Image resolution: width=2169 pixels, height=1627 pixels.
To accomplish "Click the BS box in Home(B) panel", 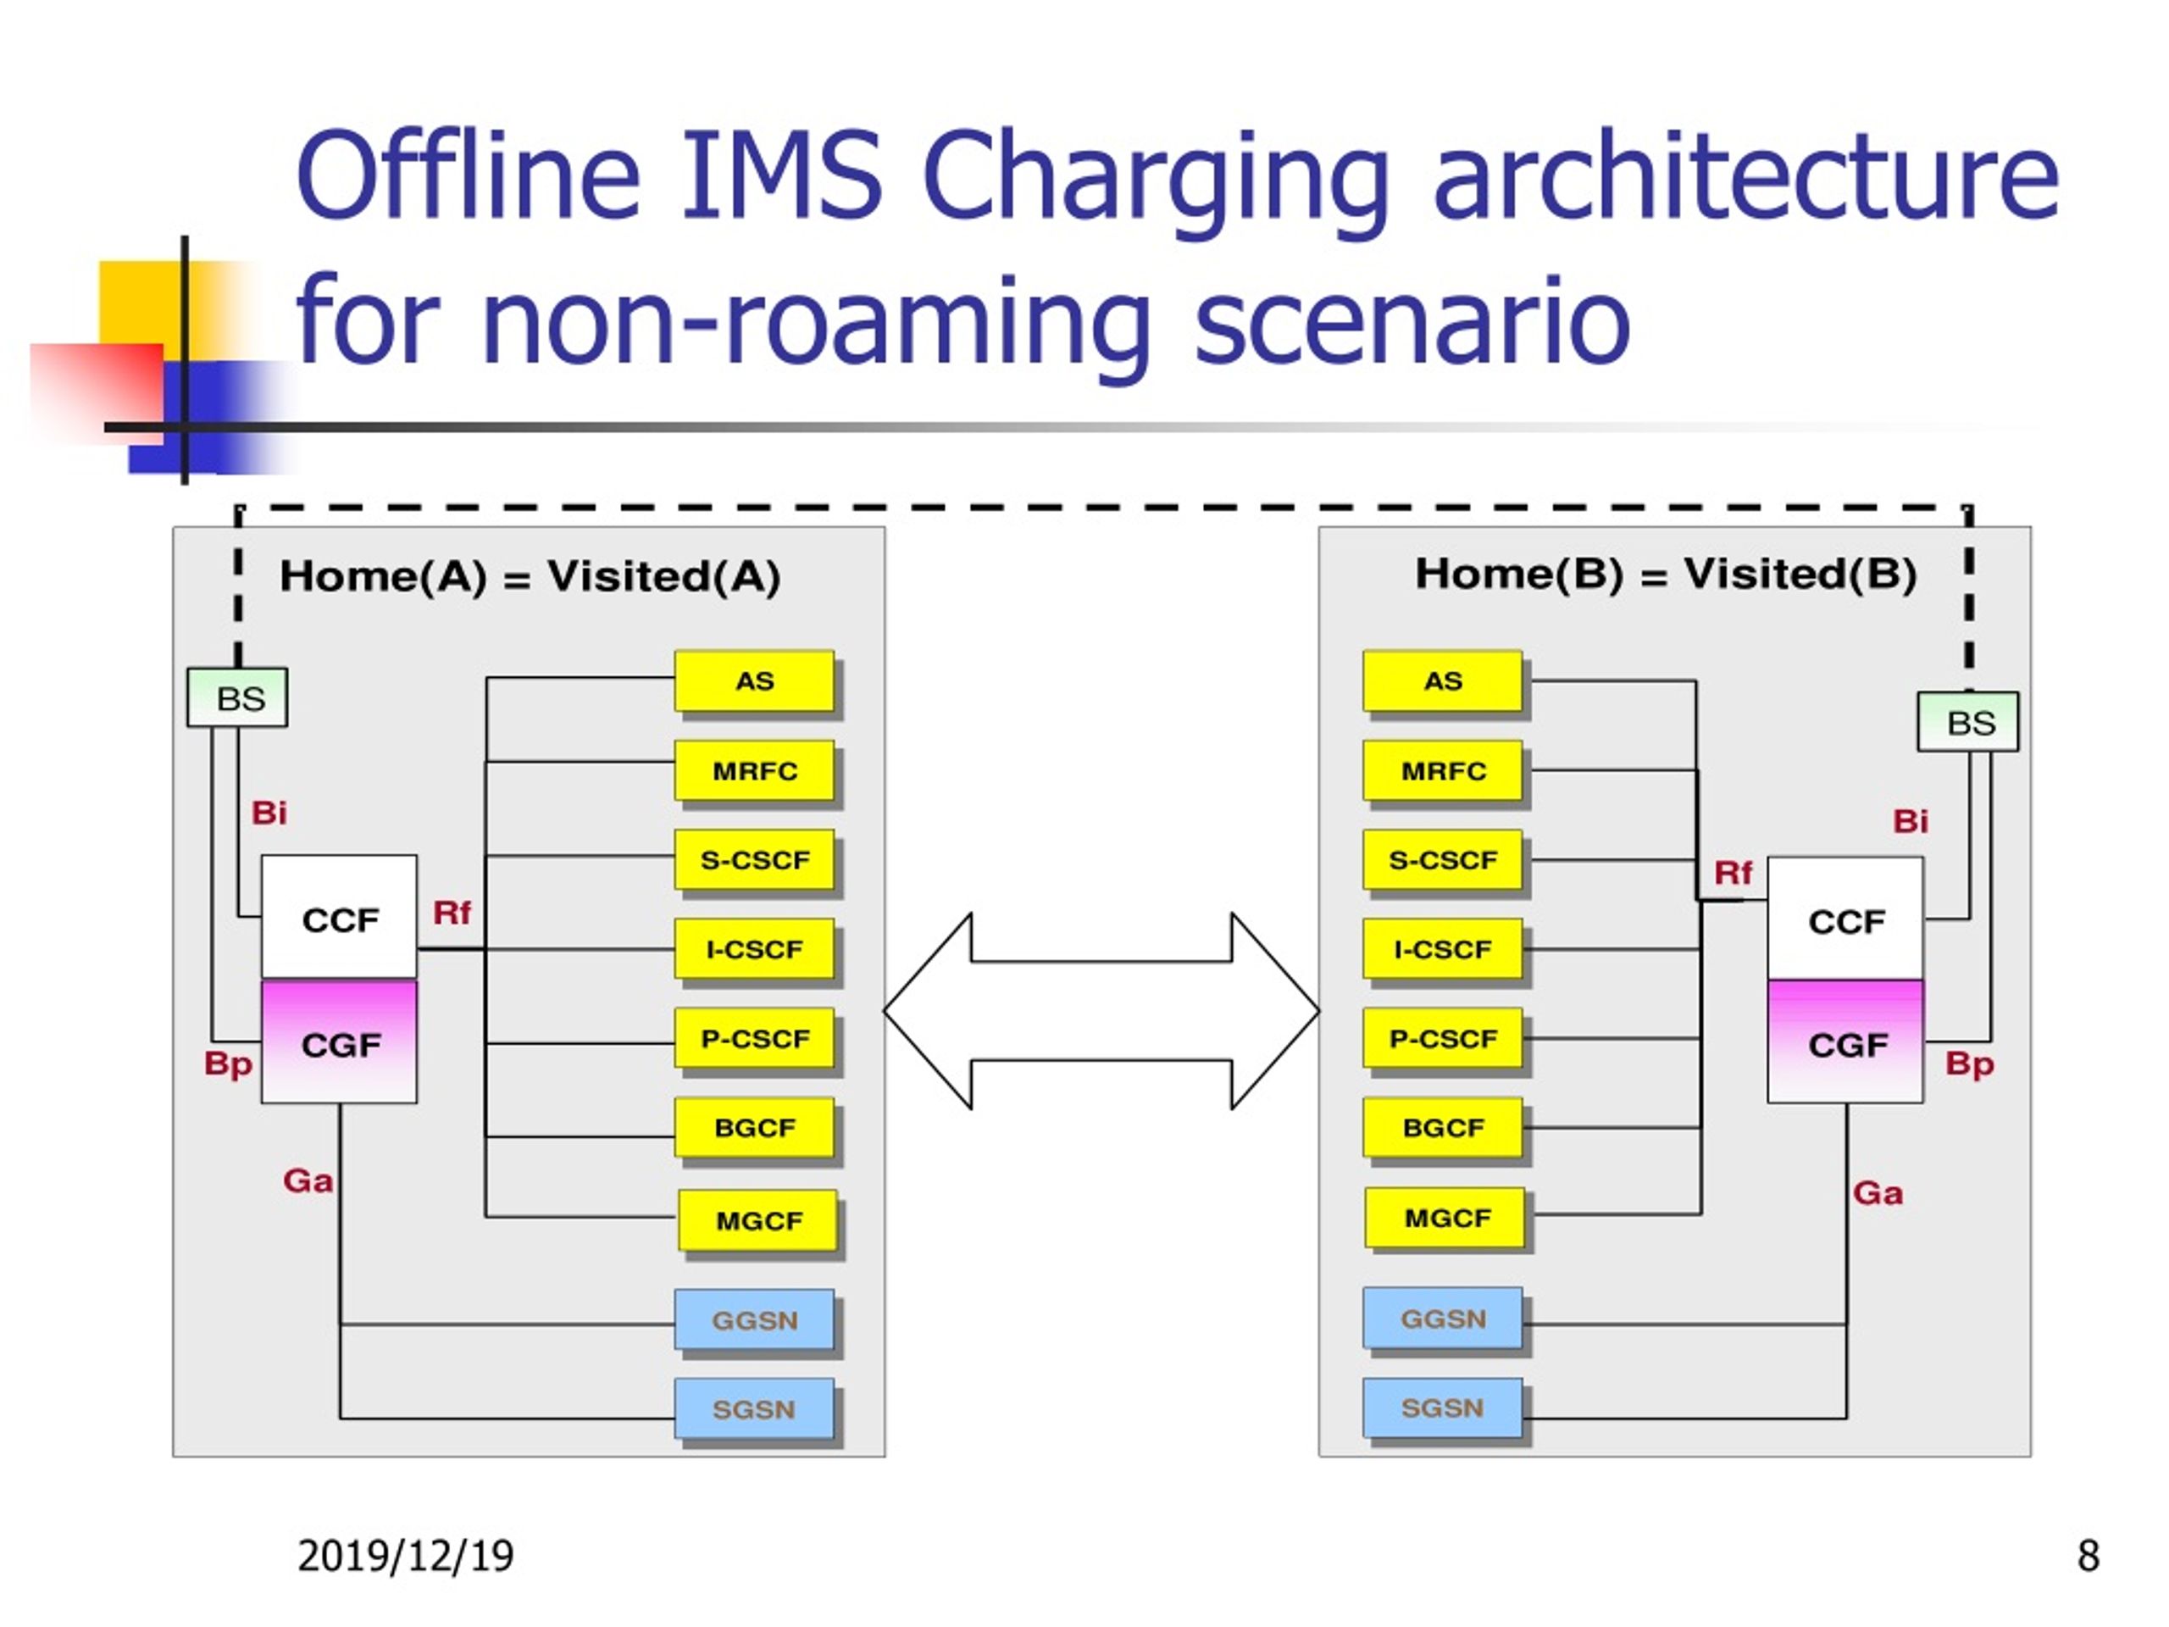I will (1968, 722).
